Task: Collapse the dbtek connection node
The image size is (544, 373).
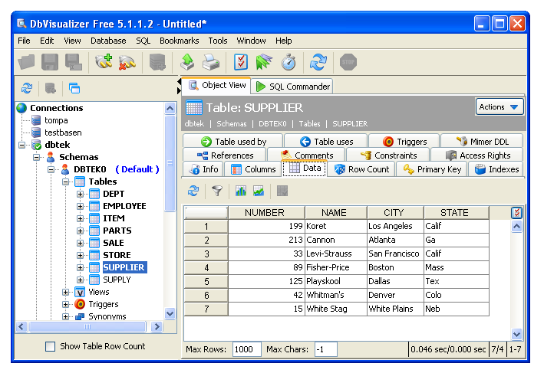Action: tap(21, 145)
